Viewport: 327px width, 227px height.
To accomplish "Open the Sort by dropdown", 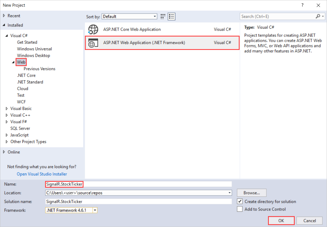I will pos(155,16).
